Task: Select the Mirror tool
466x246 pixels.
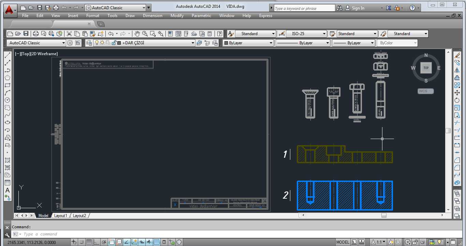Action: (x=457, y=70)
